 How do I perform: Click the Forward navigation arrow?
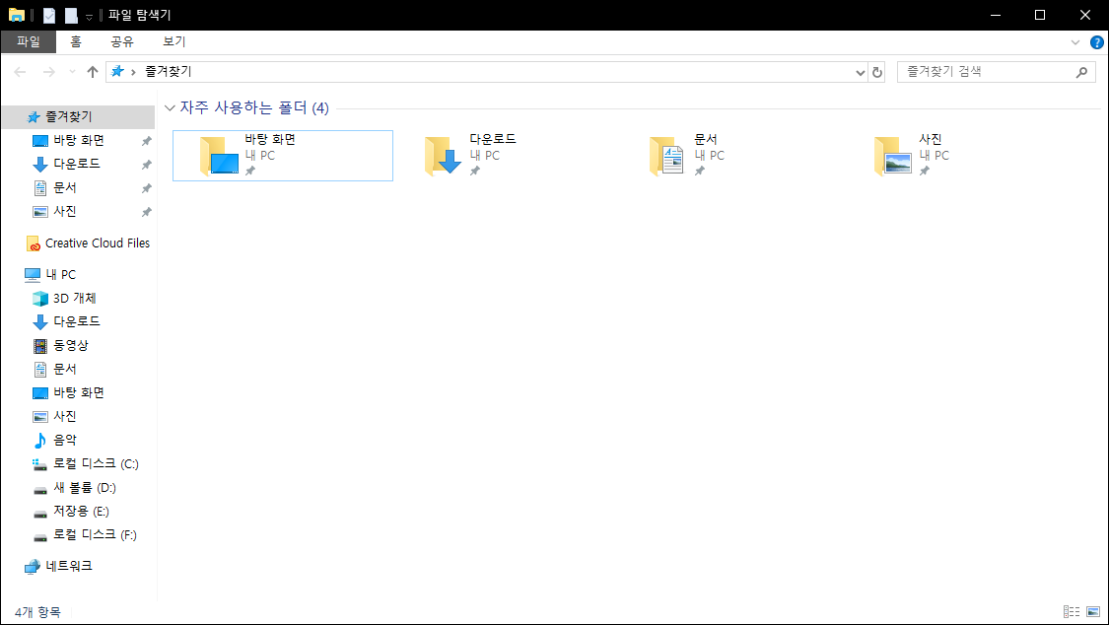[x=49, y=71]
